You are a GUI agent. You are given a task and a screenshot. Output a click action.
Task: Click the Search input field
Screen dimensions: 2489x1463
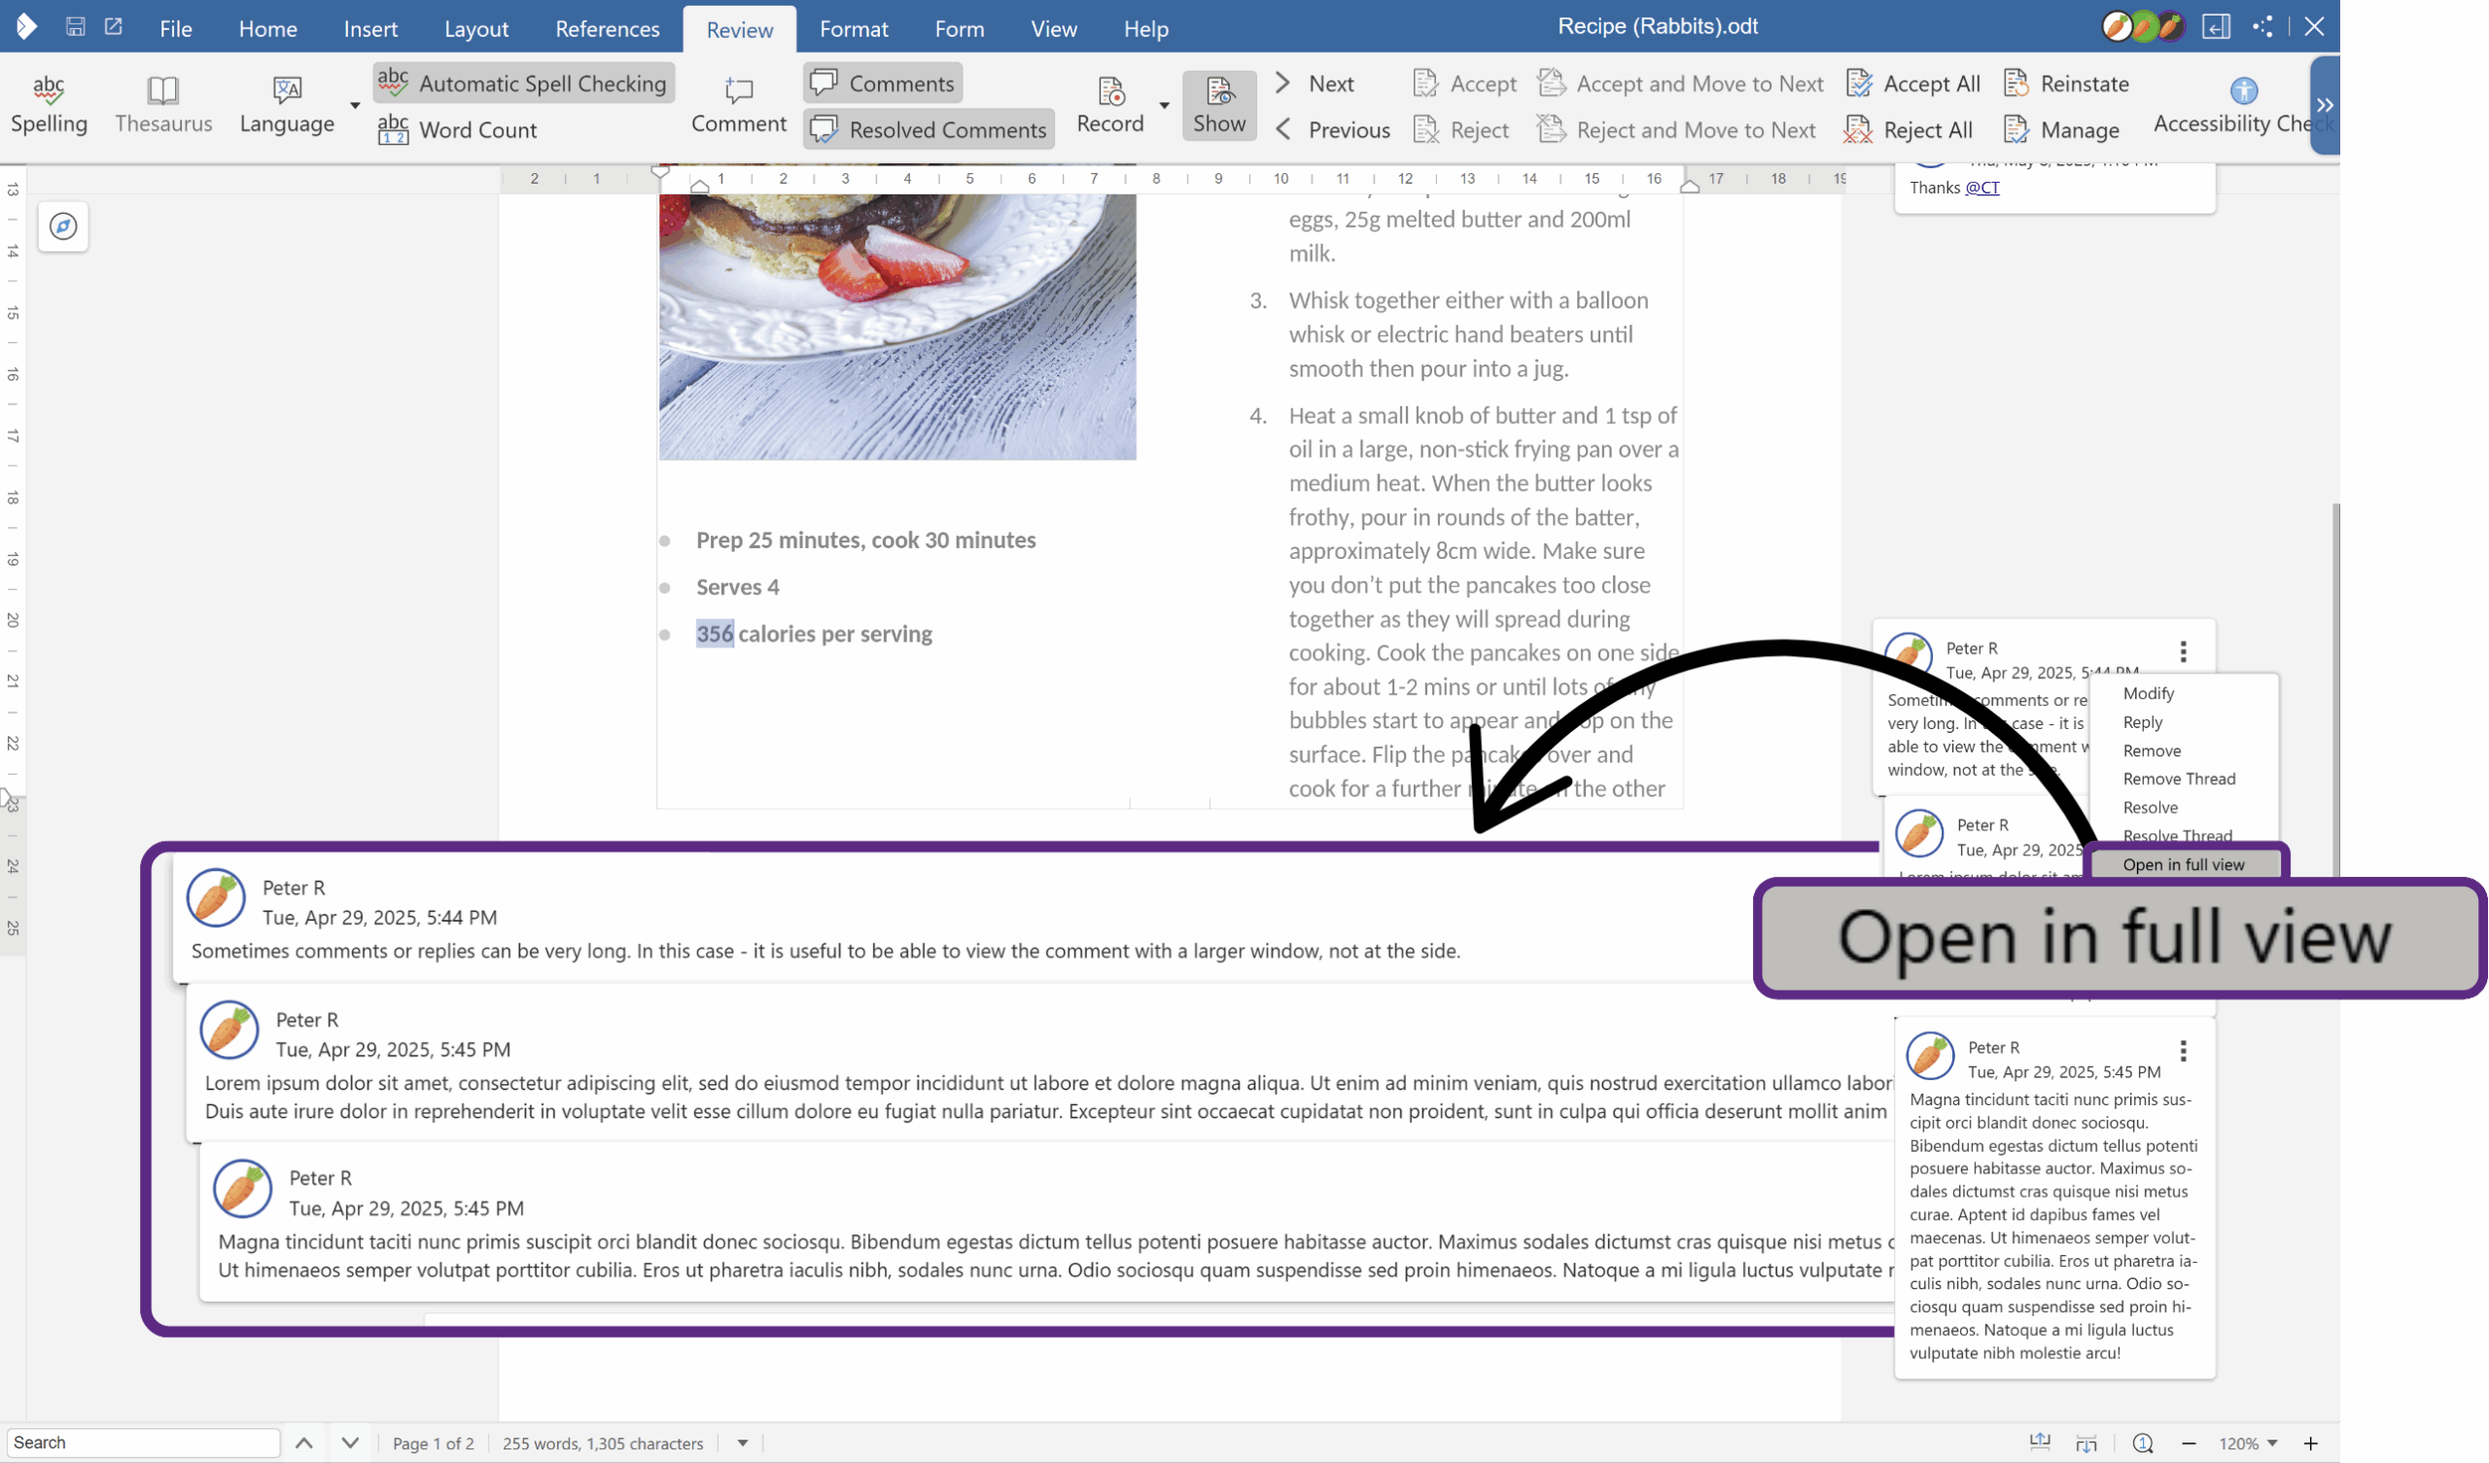143,1443
